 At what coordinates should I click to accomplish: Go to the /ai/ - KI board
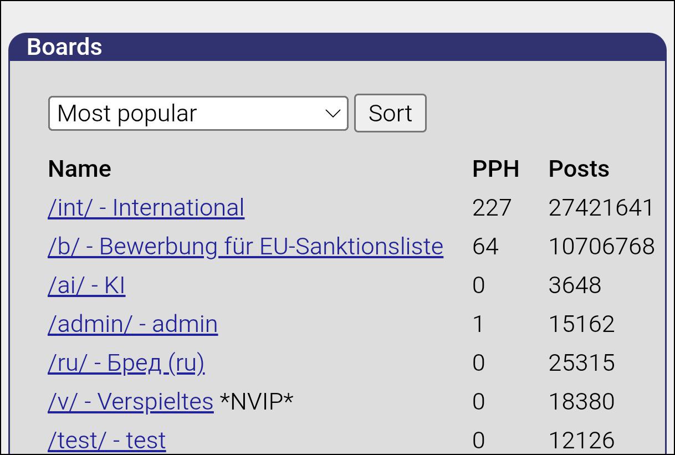tap(86, 285)
